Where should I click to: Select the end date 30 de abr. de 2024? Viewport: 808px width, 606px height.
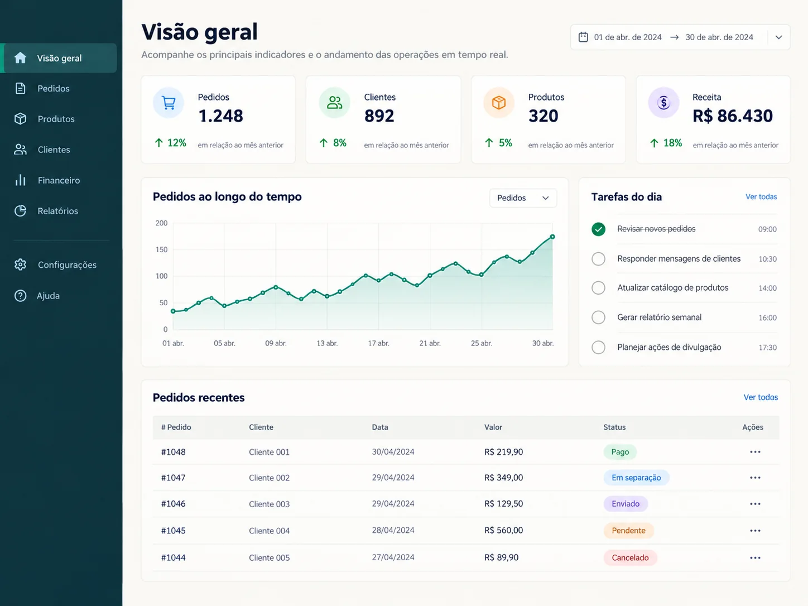[719, 37]
